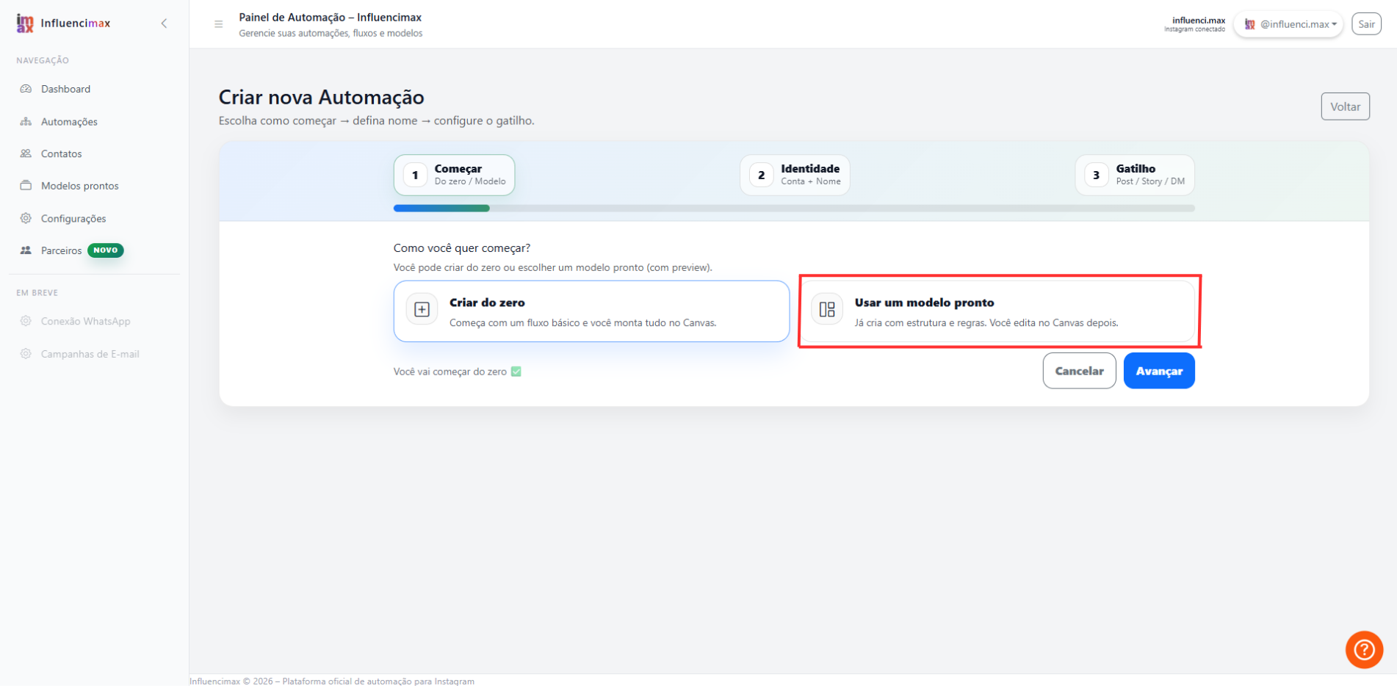The image size is (1397, 691).
Task: Collapse the sidebar with the chevron arrow
Action: (164, 23)
